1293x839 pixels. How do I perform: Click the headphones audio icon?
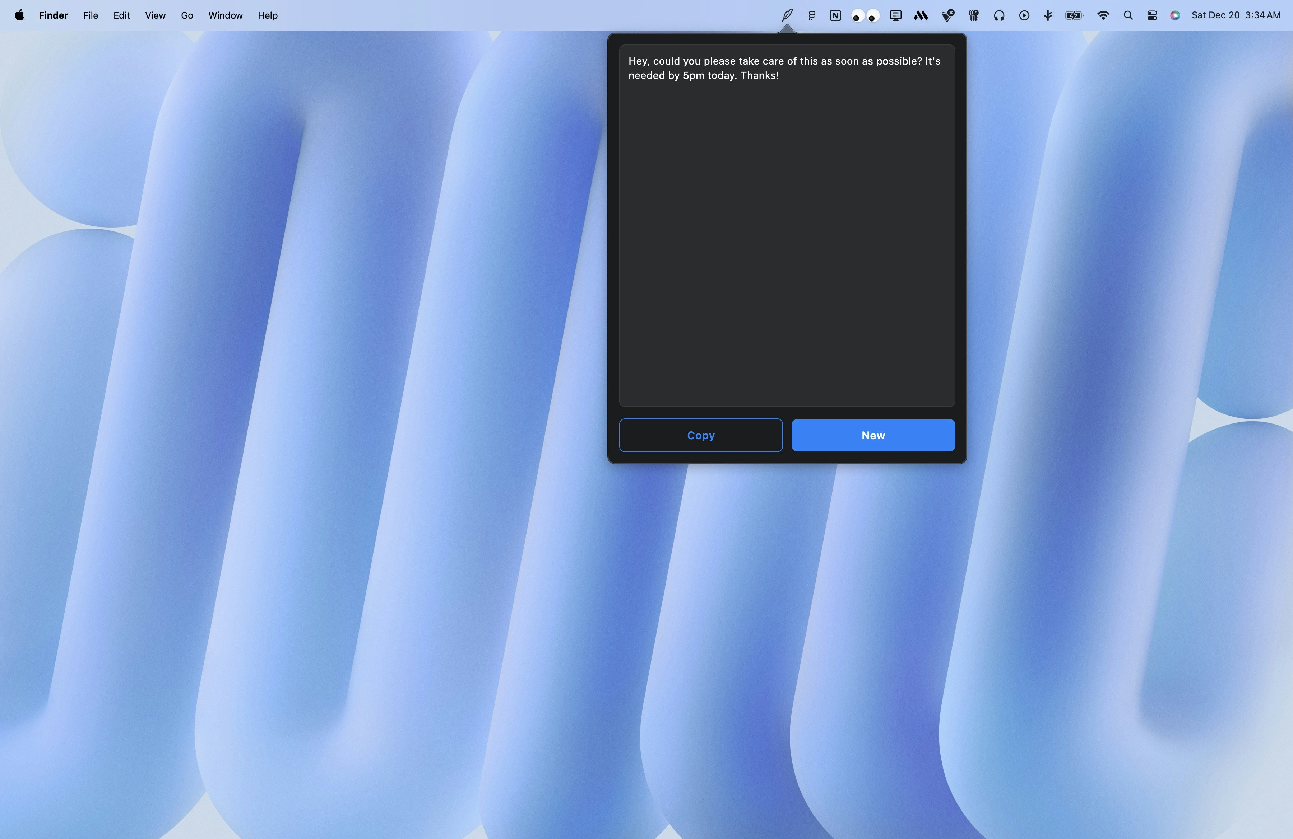tap(998, 15)
